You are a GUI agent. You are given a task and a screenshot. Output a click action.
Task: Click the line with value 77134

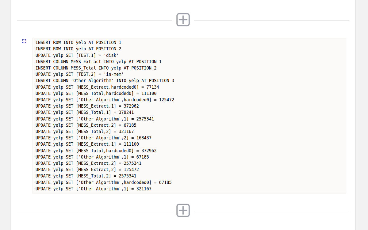(97, 87)
